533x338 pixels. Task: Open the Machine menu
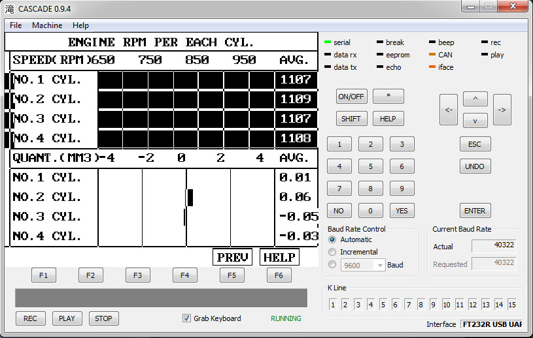click(47, 25)
